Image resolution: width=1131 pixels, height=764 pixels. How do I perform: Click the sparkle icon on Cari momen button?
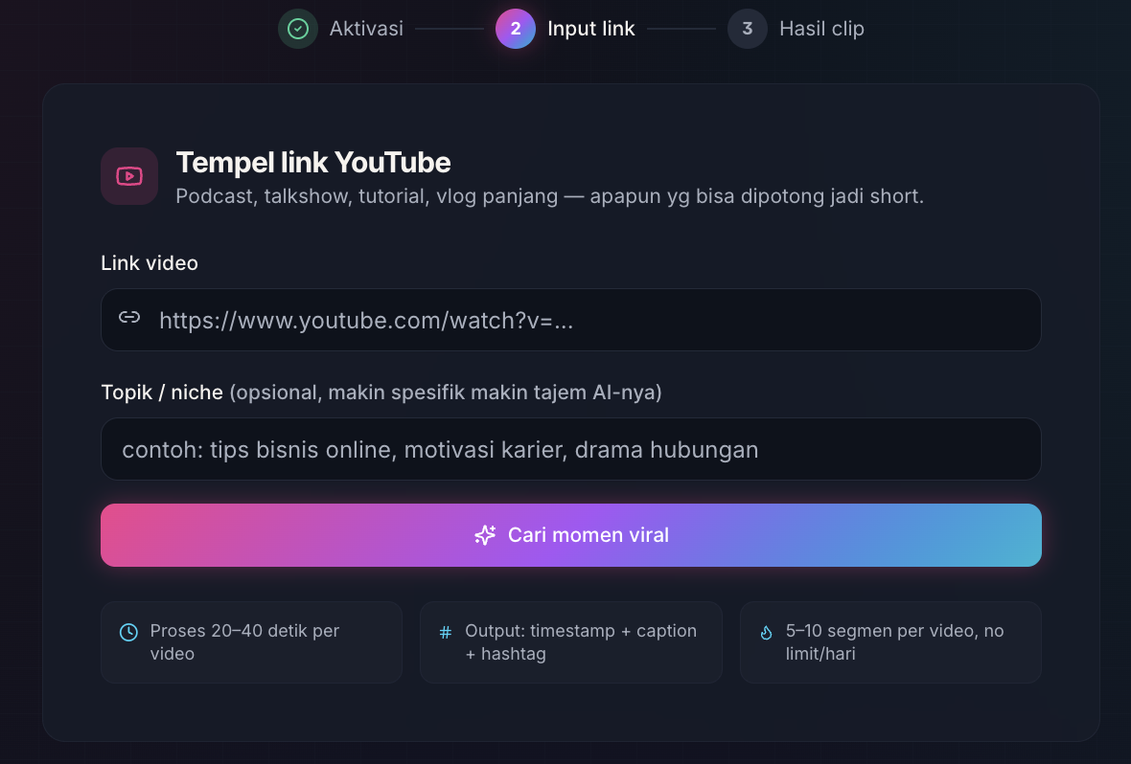(x=485, y=535)
